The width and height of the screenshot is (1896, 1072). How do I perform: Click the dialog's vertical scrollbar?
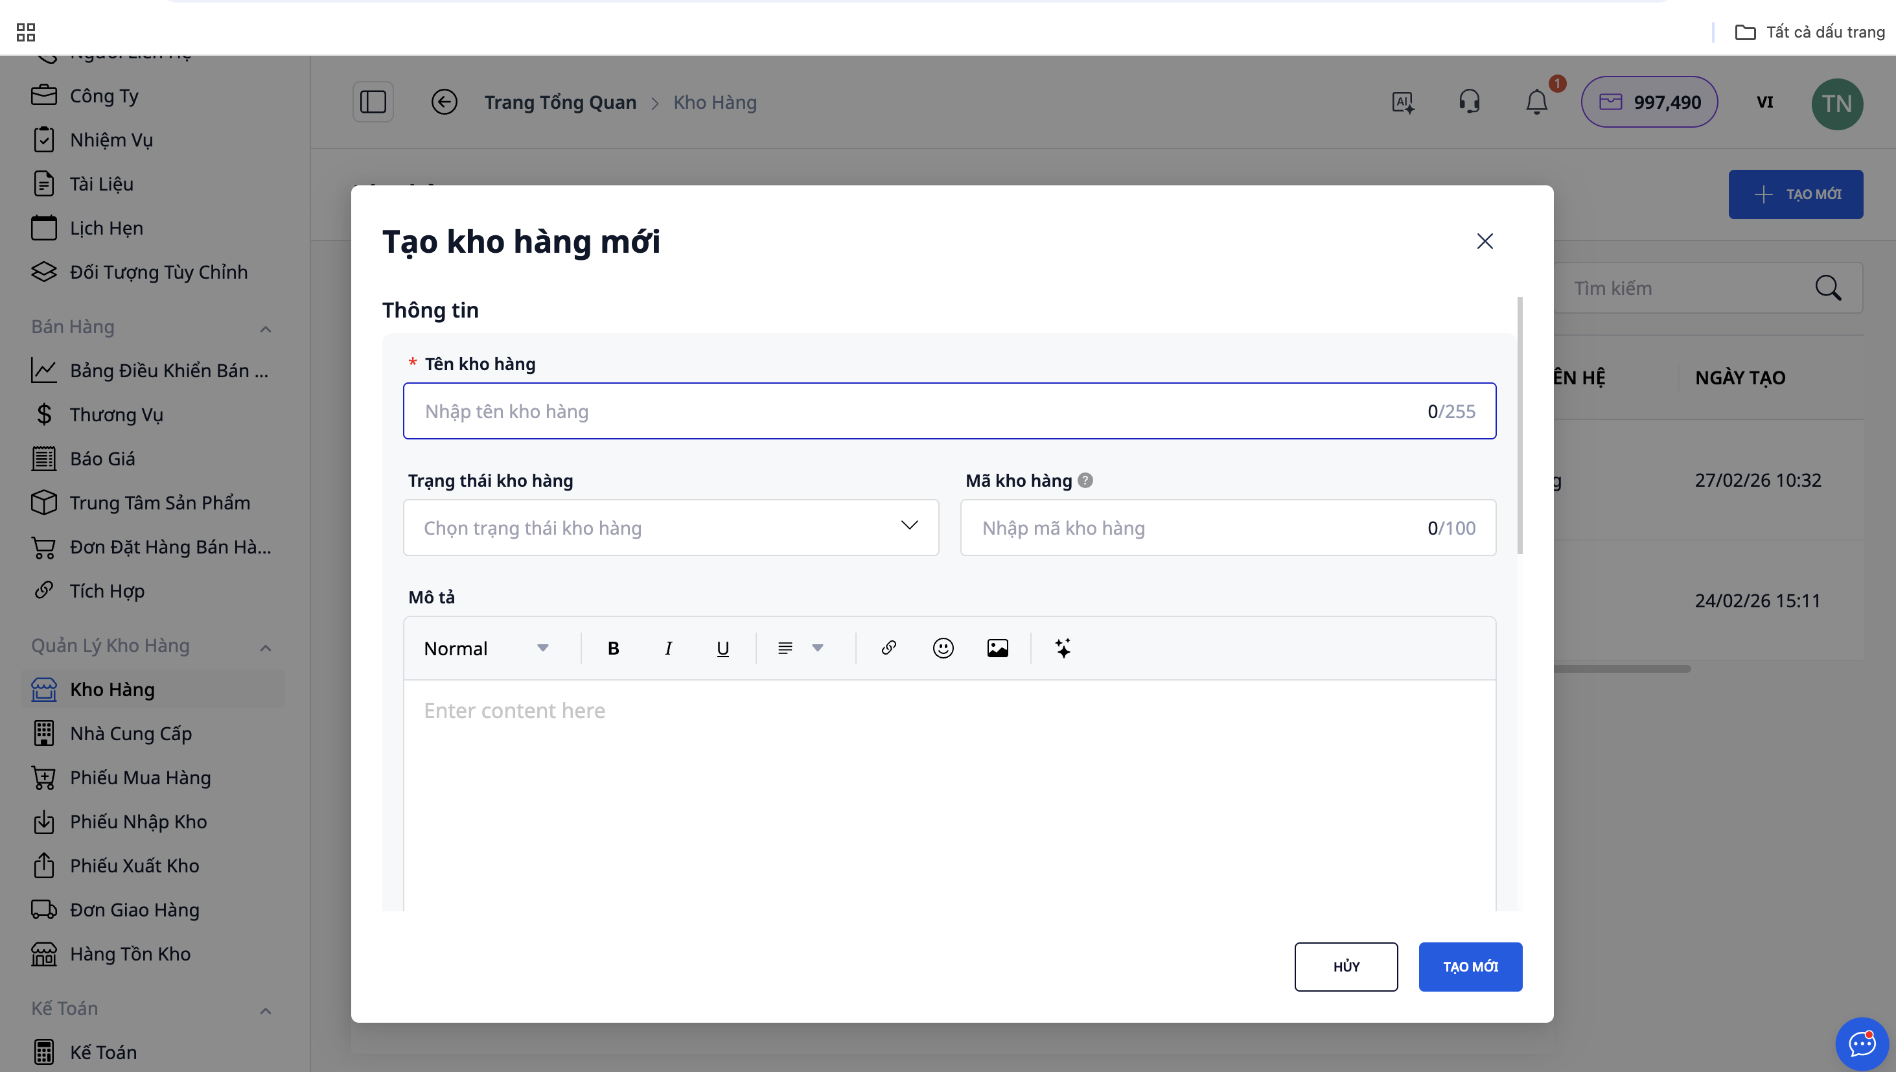click(1520, 426)
